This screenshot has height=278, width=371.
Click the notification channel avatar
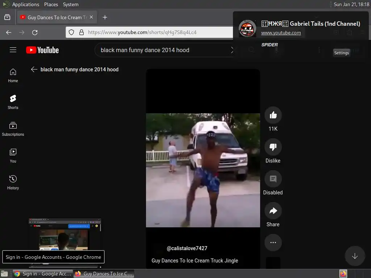tap(247, 28)
